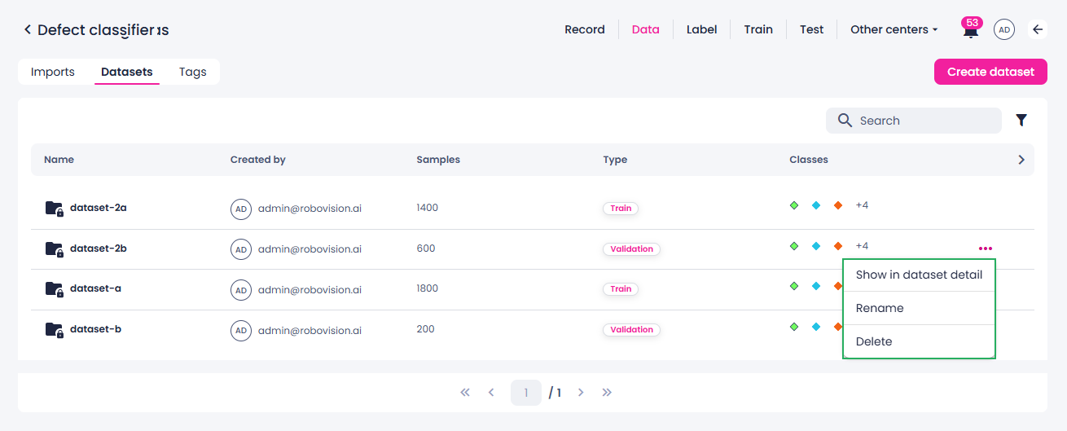
Task: Open the Data section
Action: (x=645, y=29)
